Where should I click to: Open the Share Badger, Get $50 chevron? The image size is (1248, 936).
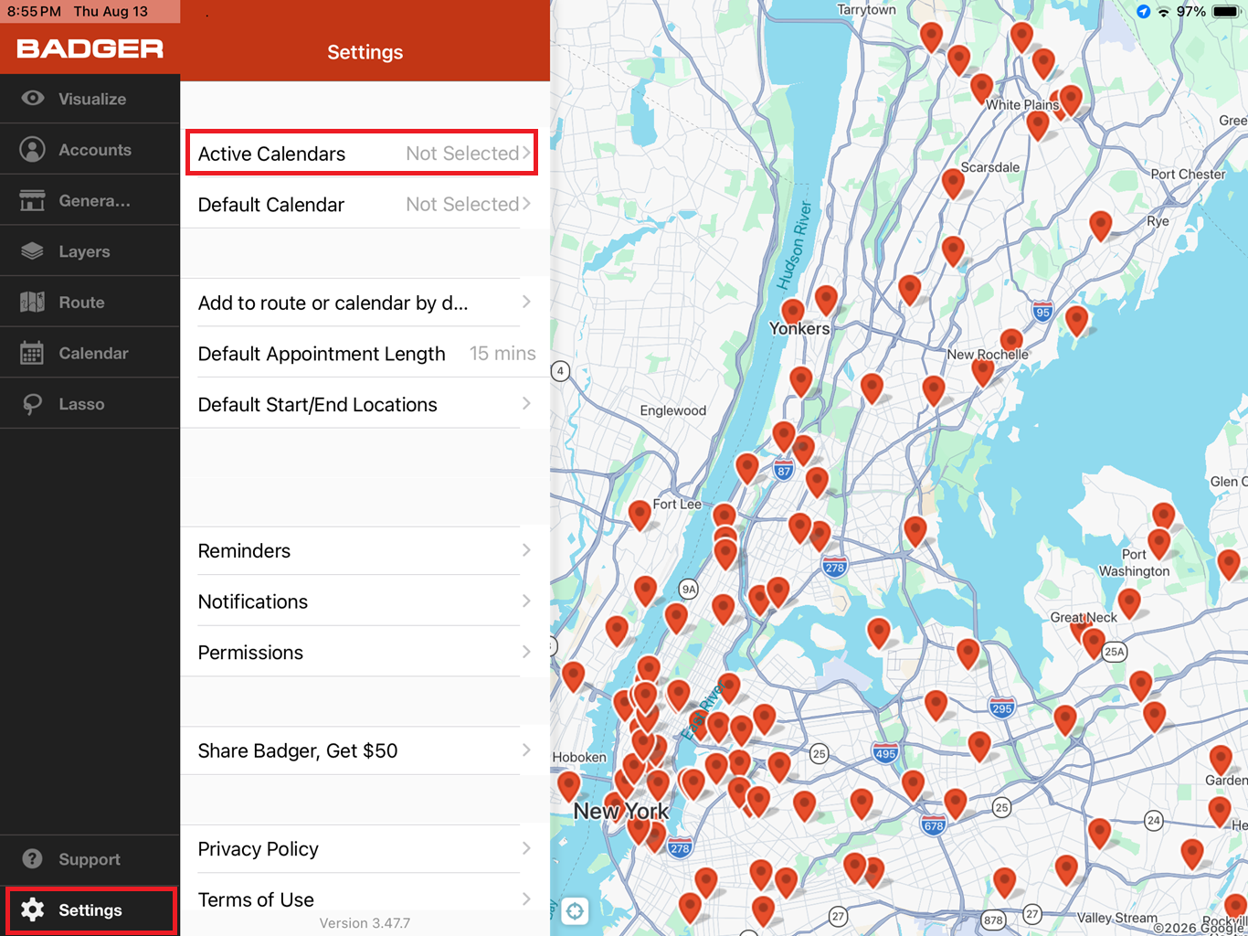coord(526,750)
